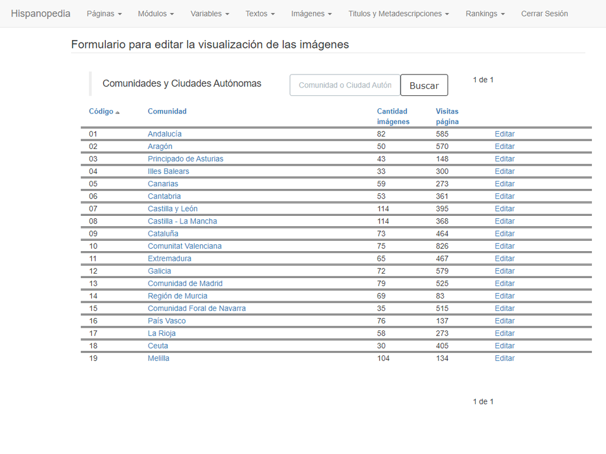Open the Melilla link

[159, 358]
